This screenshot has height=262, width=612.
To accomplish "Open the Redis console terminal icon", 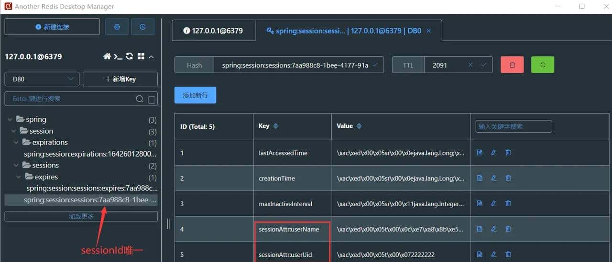I will (118, 56).
